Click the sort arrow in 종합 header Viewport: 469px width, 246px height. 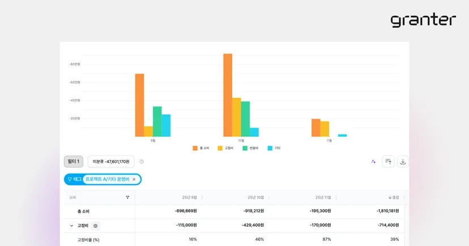coord(390,197)
